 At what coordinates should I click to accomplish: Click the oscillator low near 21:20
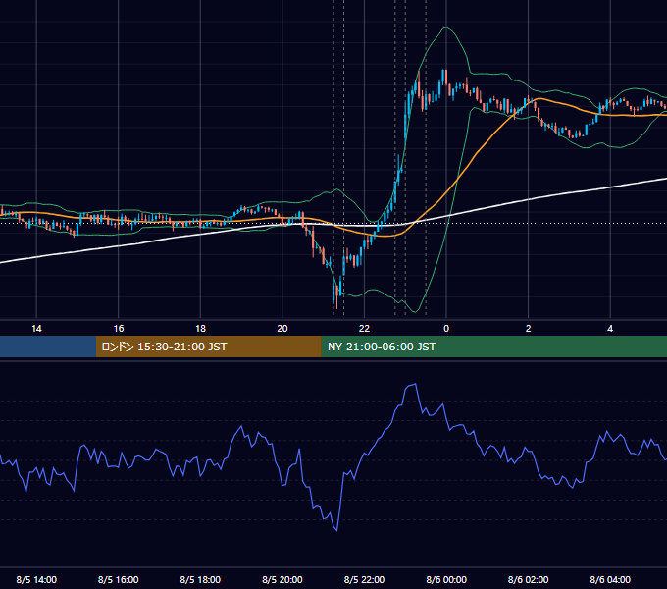click(x=336, y=530)
